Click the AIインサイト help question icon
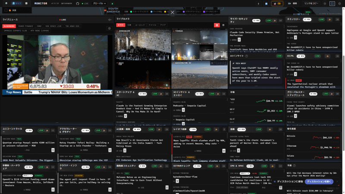 [246, 56]
